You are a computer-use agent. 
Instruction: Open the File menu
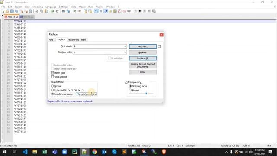tap(3, 7)
